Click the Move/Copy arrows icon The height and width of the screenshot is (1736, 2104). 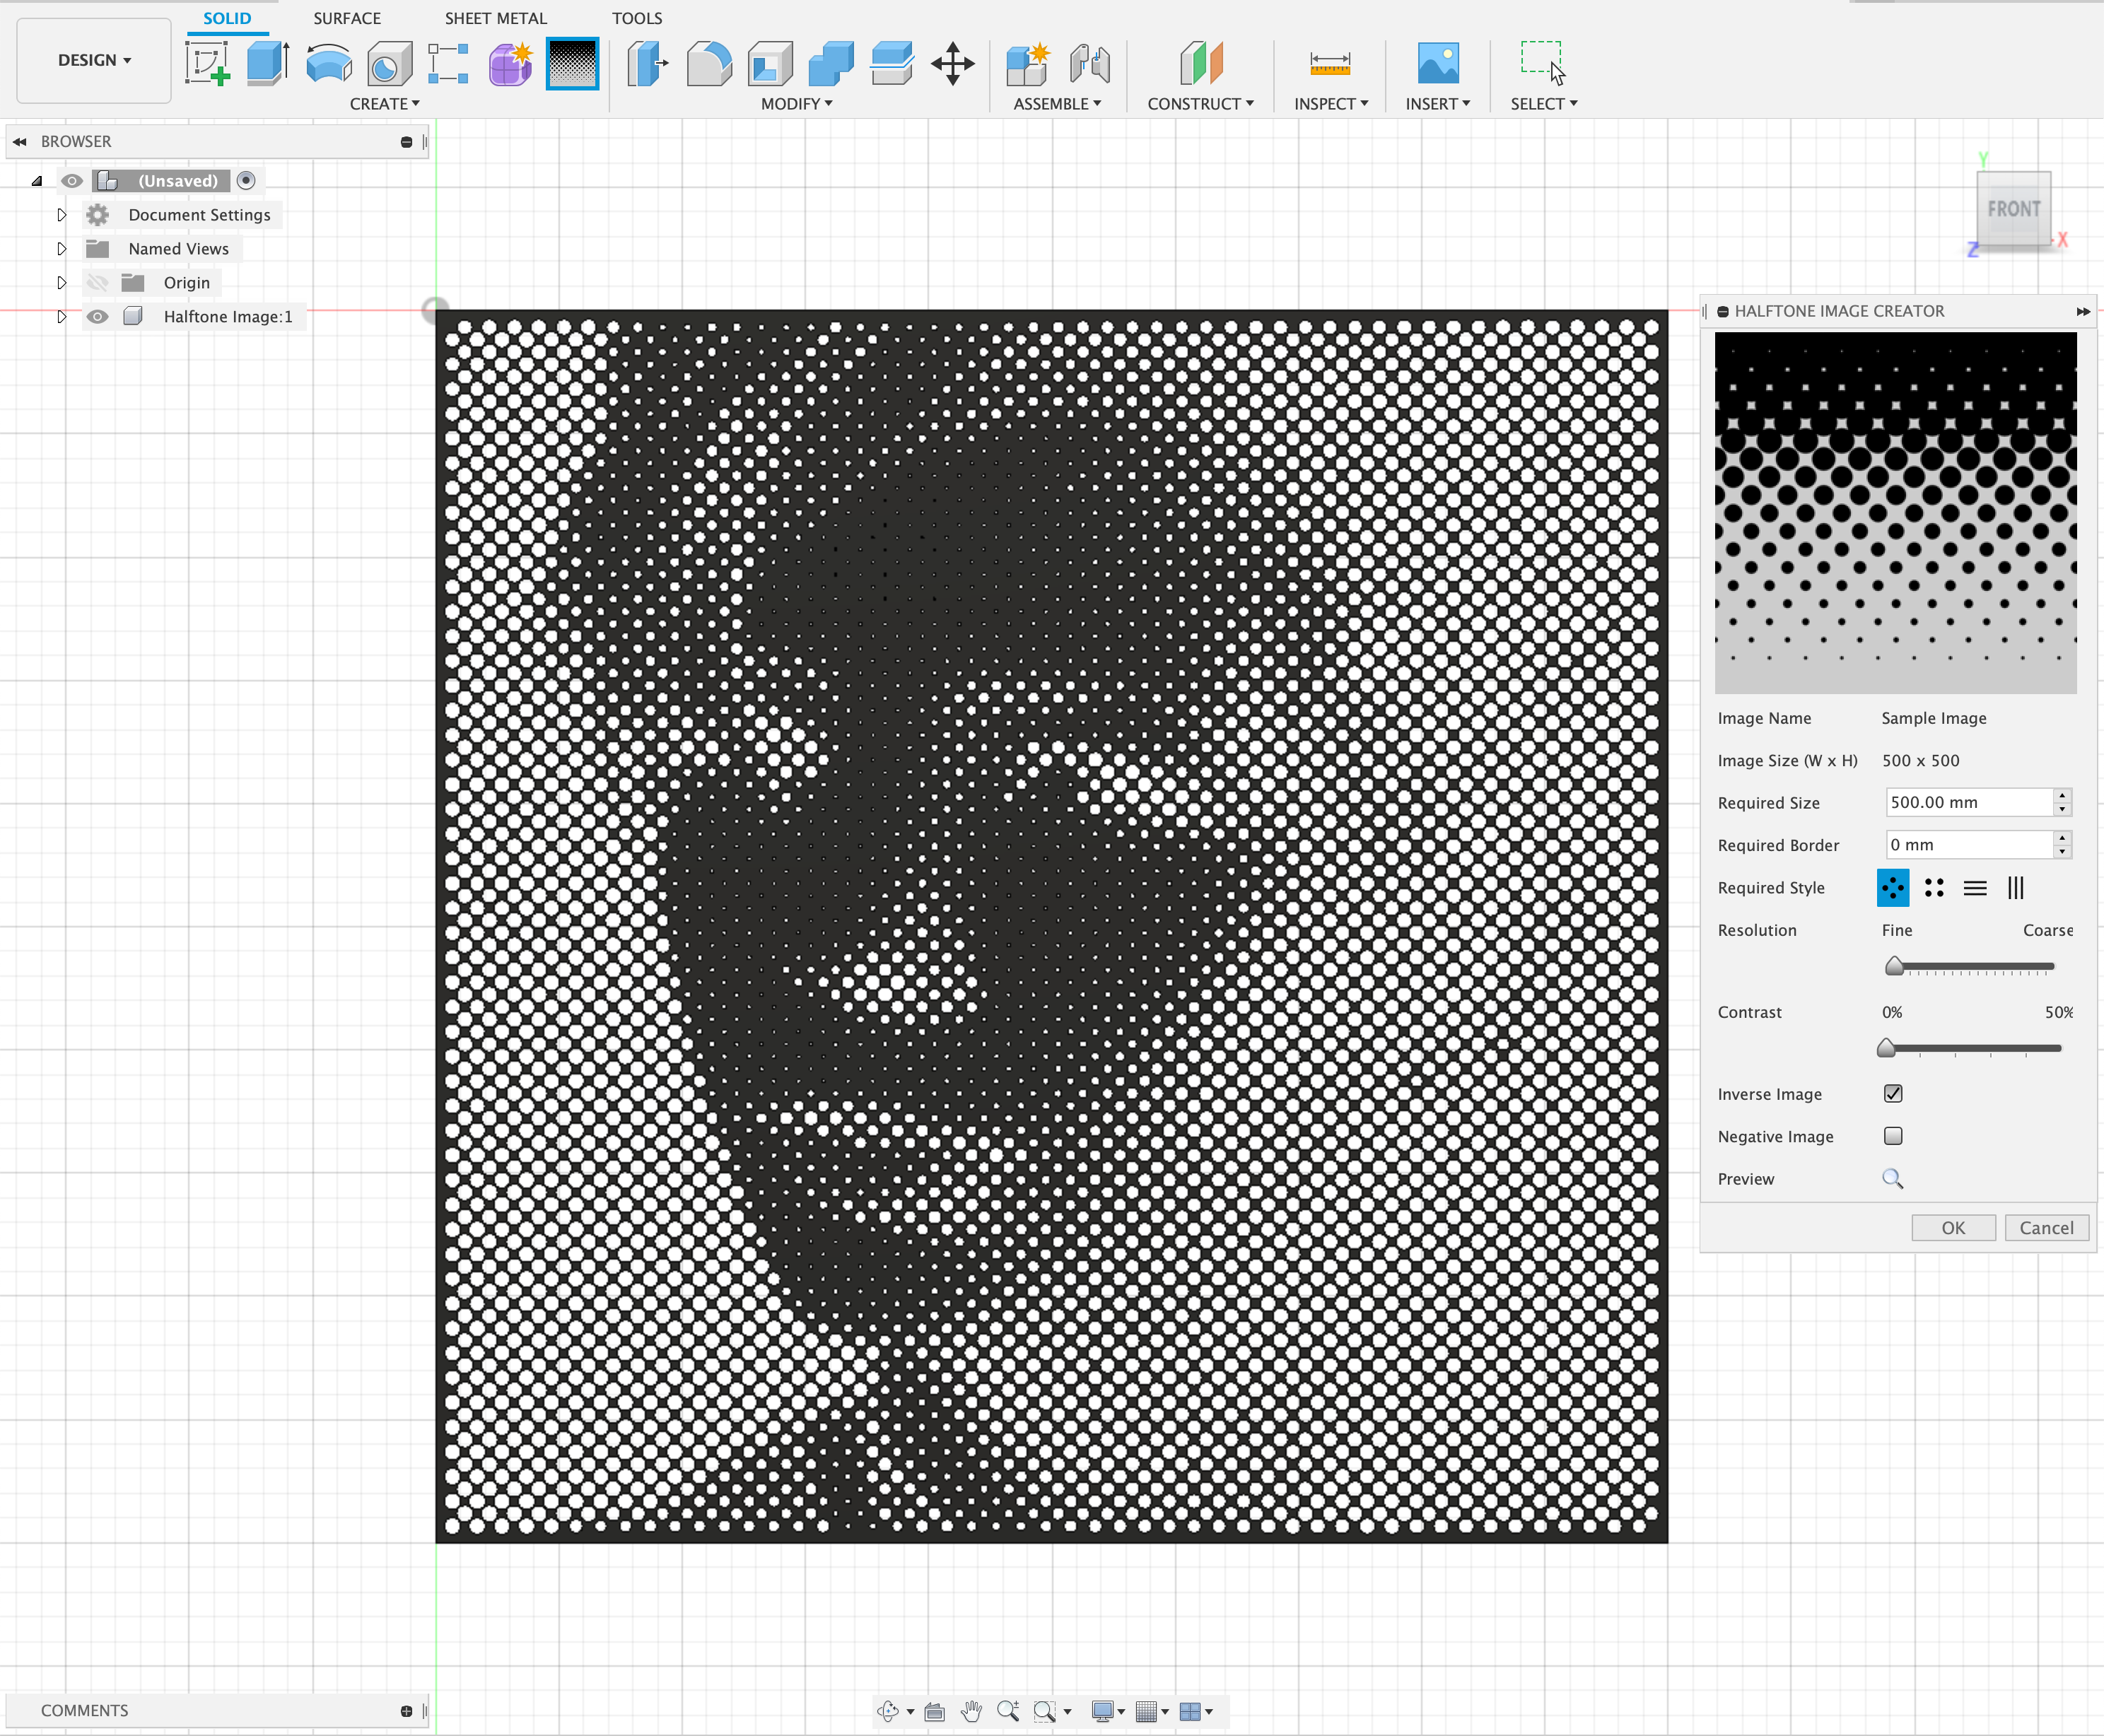(x=952, y=63)
